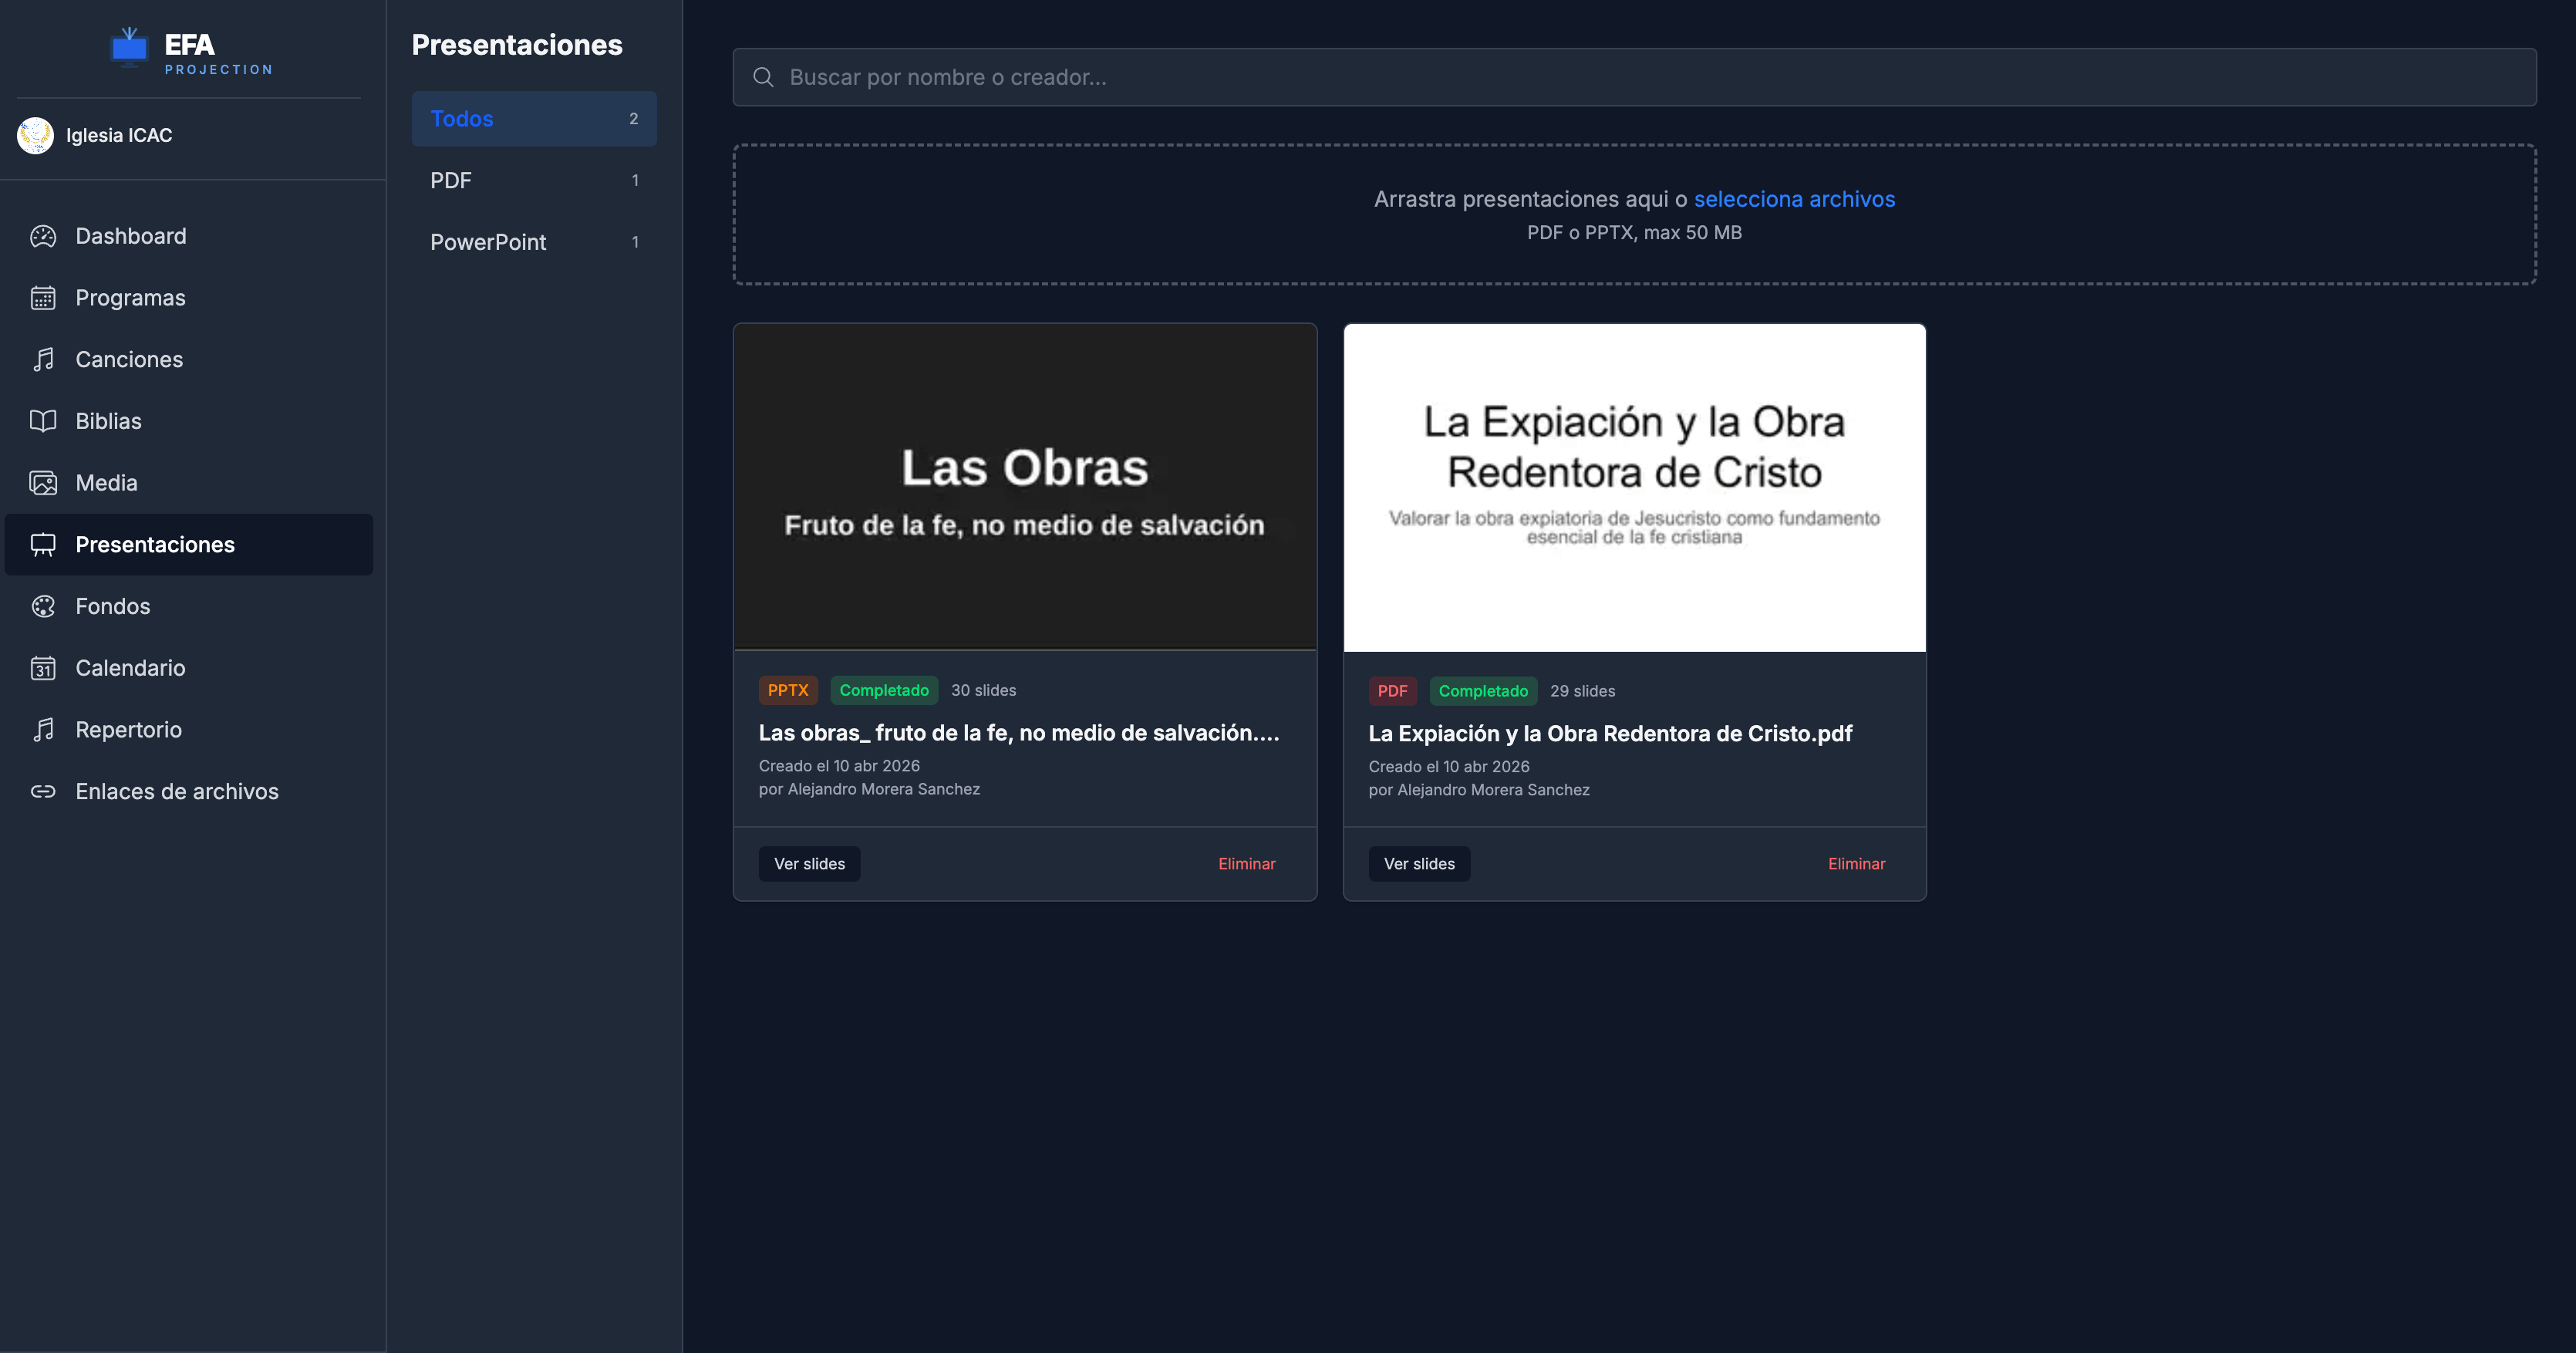Click the Enlaces de archivos link icon
The height and width of the screenshot is (1353, 2576).
pos(43,791)
